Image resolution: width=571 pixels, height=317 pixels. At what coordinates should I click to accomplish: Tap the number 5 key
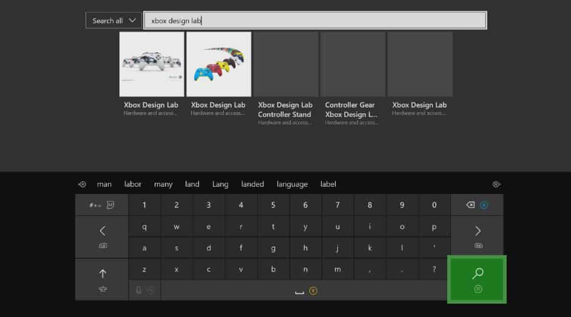coord(273,205)
